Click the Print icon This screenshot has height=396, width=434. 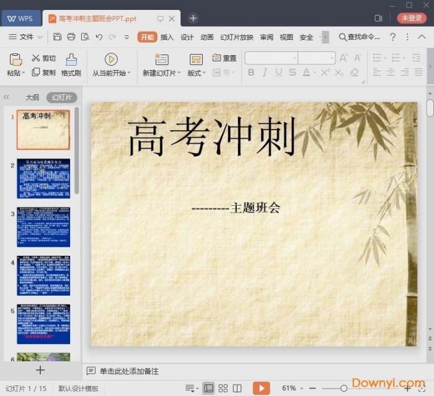(71, 37)
